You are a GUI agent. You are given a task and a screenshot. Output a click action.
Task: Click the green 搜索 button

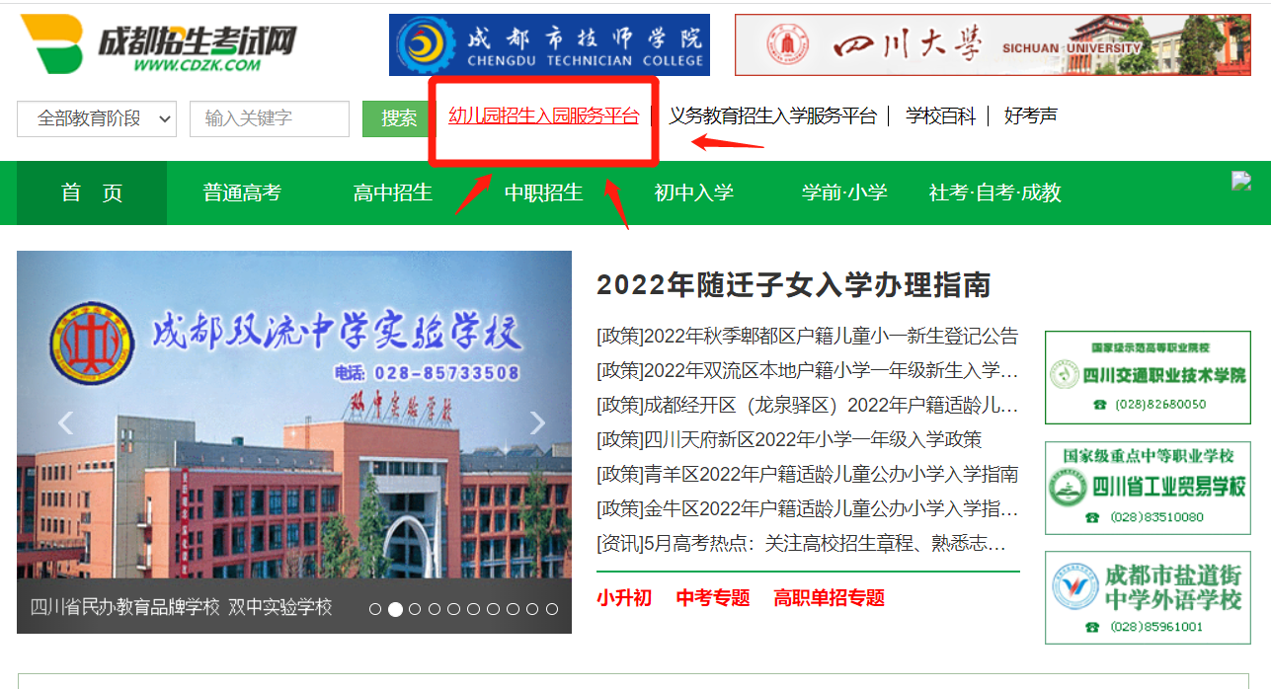point(399,118)
